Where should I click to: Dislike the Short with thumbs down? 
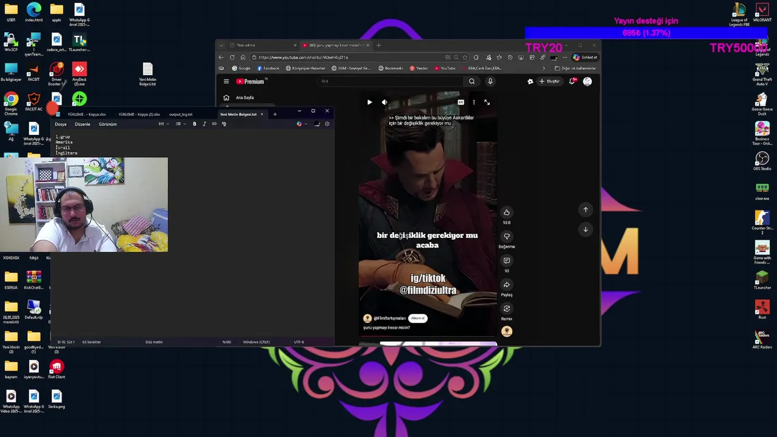point(506,236)
